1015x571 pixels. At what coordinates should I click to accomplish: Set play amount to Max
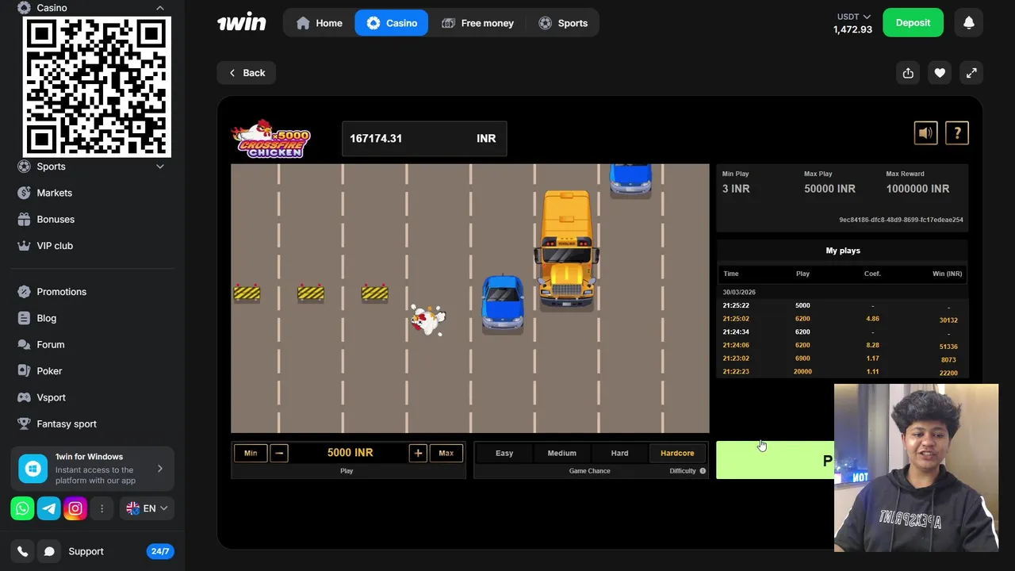click(446, 453)
